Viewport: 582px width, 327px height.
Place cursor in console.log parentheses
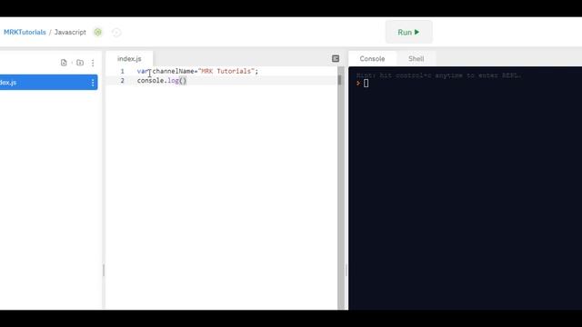tap(183, 81)
